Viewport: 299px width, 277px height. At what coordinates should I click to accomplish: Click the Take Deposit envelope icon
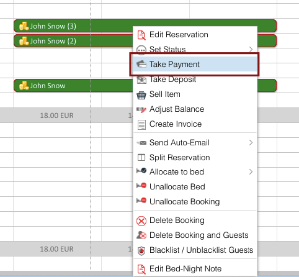[x=141, y=79]
